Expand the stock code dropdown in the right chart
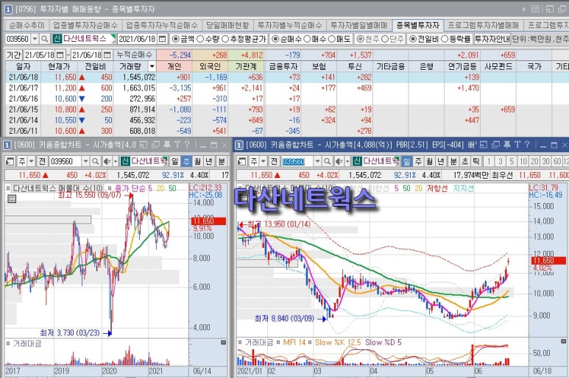The height and width of the screenshot is (378, 569). click(317, 161)
